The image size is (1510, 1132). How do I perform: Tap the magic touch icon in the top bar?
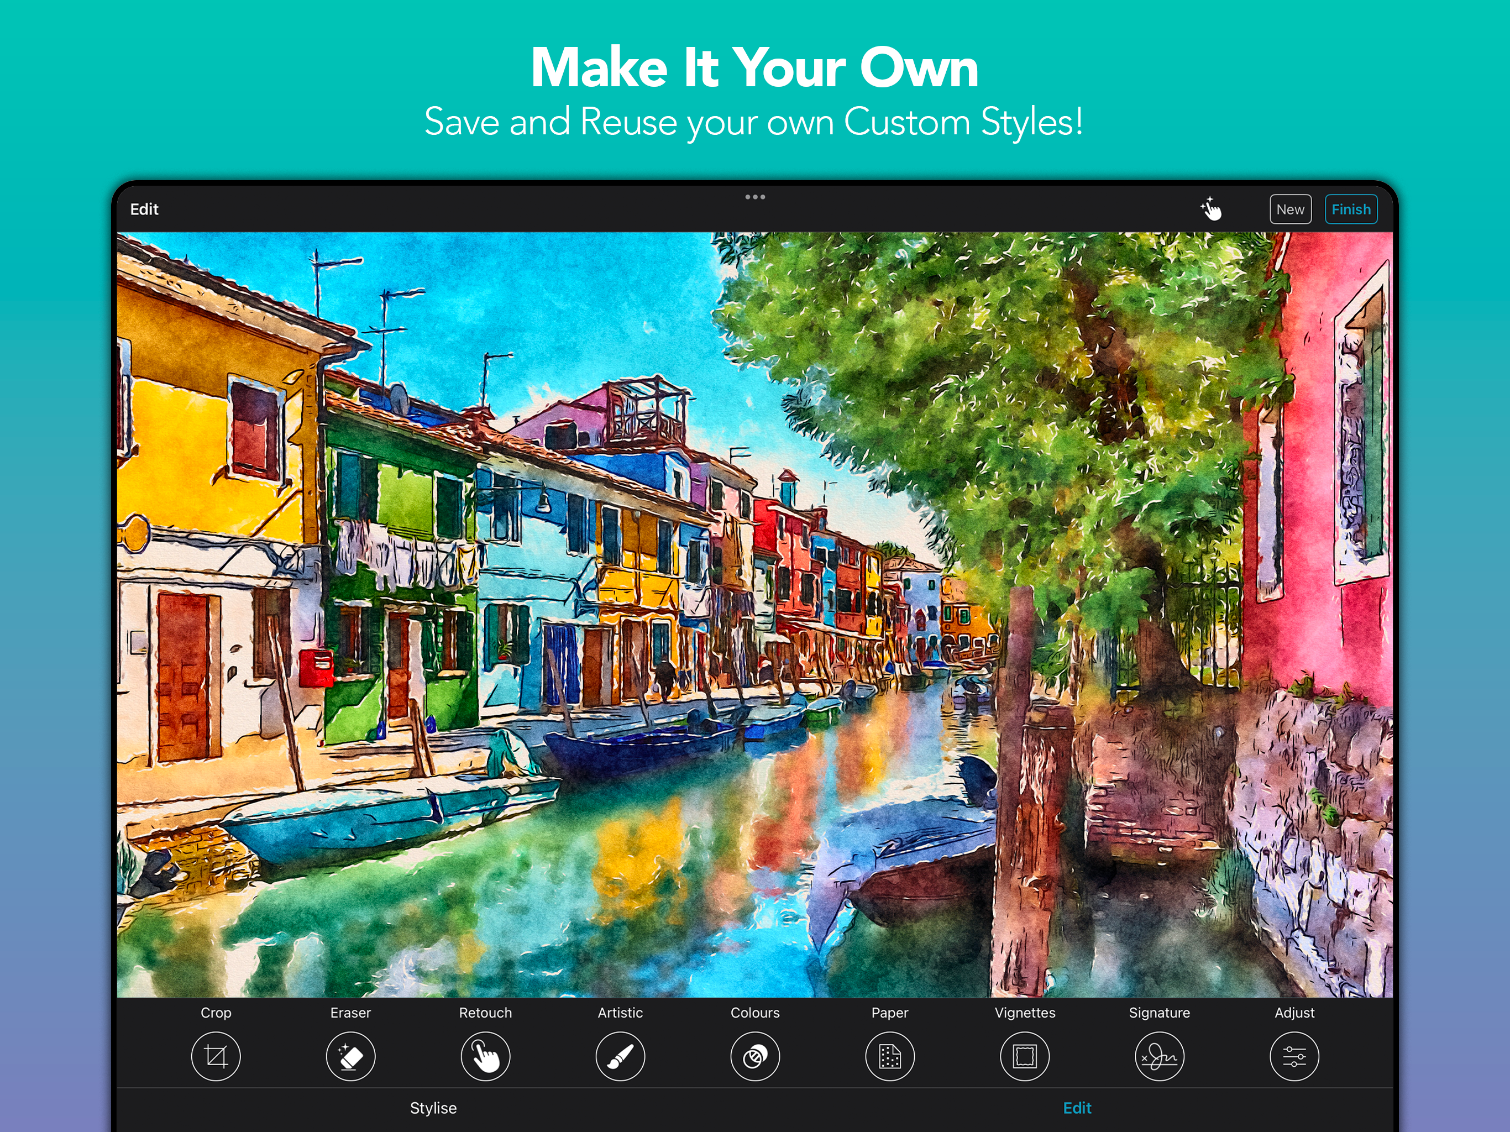pos(1212,209)
